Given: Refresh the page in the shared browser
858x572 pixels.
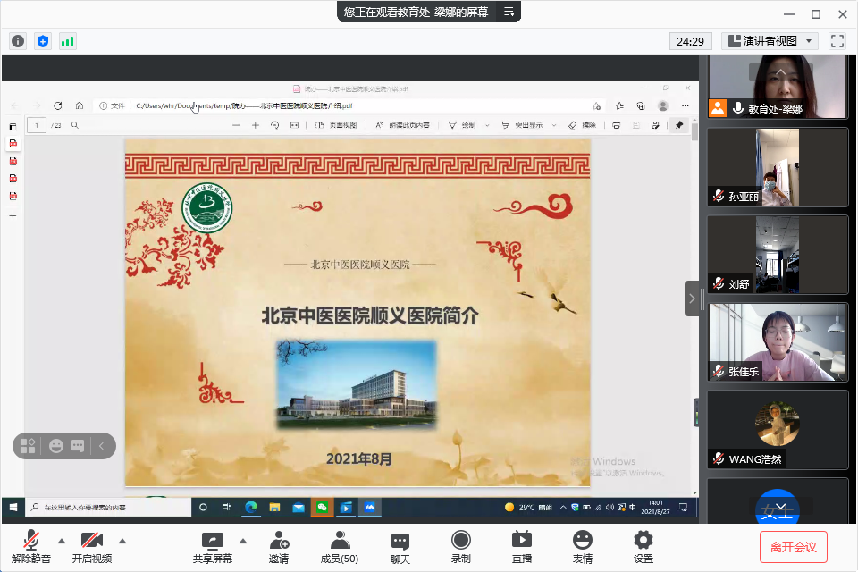Looking at the screenshot, I should [57, 105].
